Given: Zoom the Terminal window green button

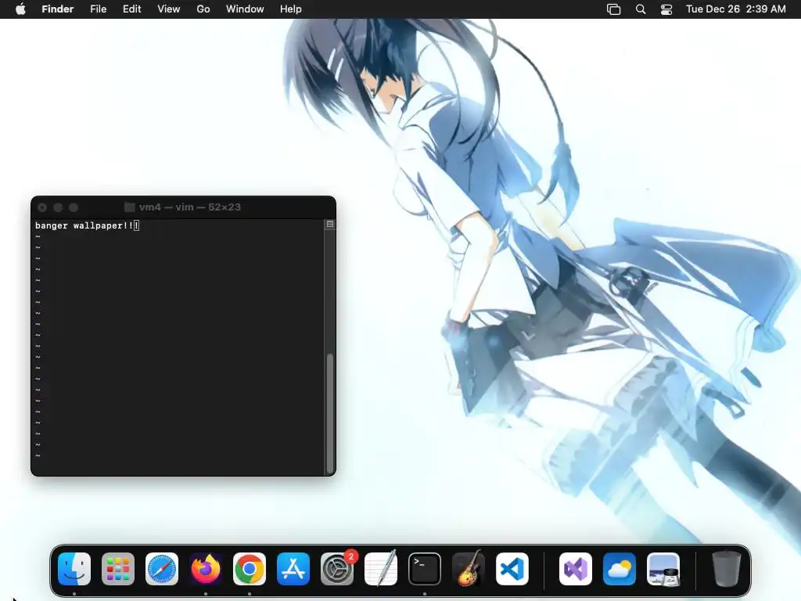Looking at the screenshot, I should [x=74, y=207].
